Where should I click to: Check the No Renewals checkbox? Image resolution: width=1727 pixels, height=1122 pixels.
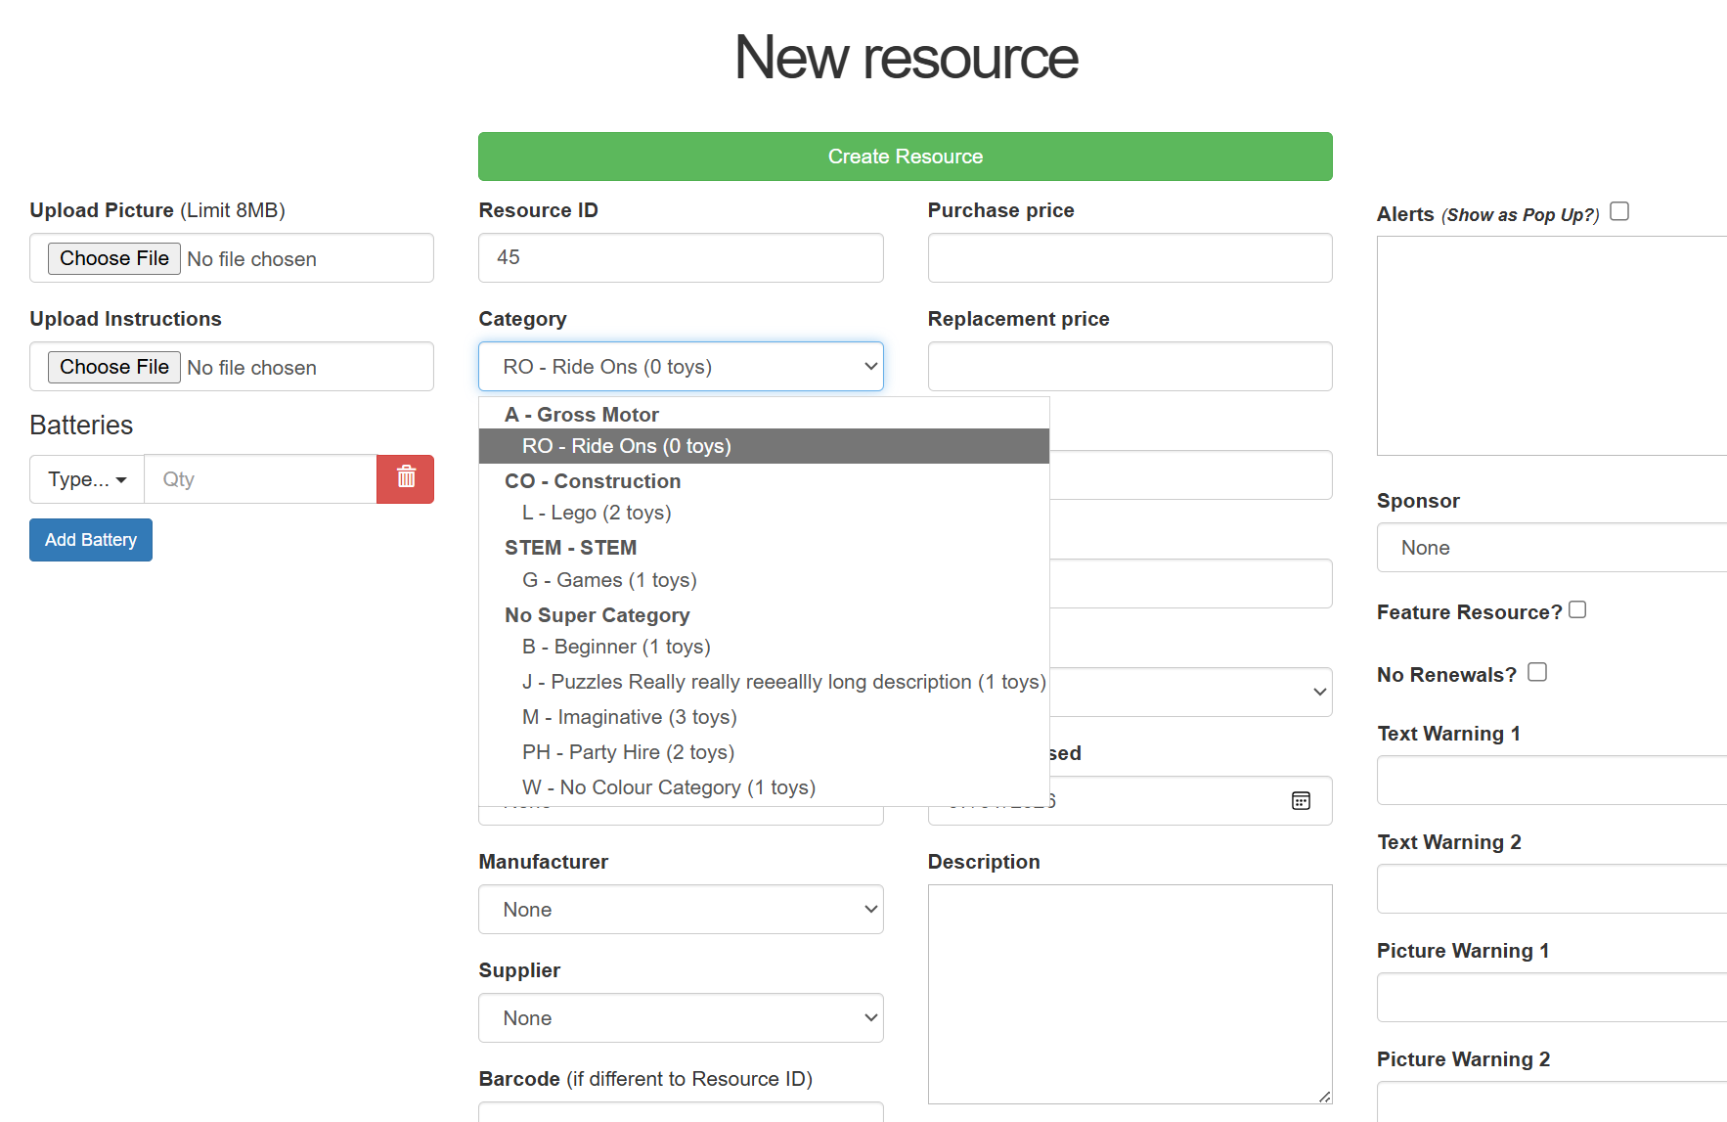(1537, 673)
